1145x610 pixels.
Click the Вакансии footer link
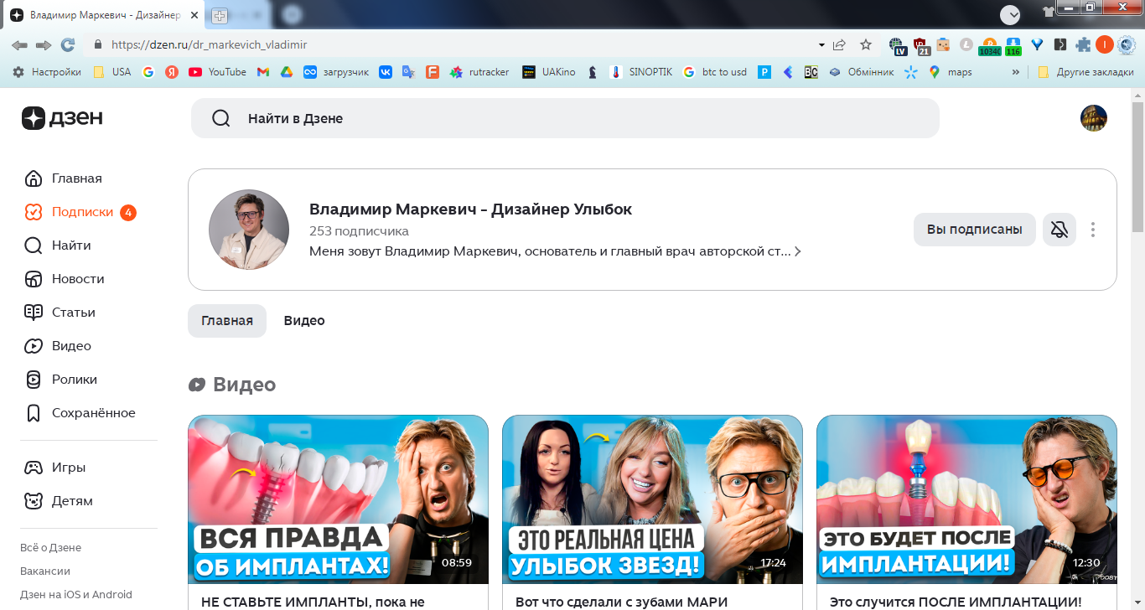point(45,571)
